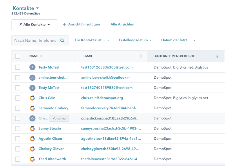
Task: Toggle the select-all checkbox in header
Action: pos(18,56)
